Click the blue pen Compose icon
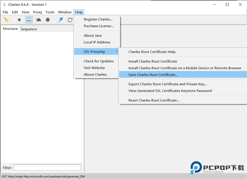This screenshot has width=247, height=179. point(60,20)
